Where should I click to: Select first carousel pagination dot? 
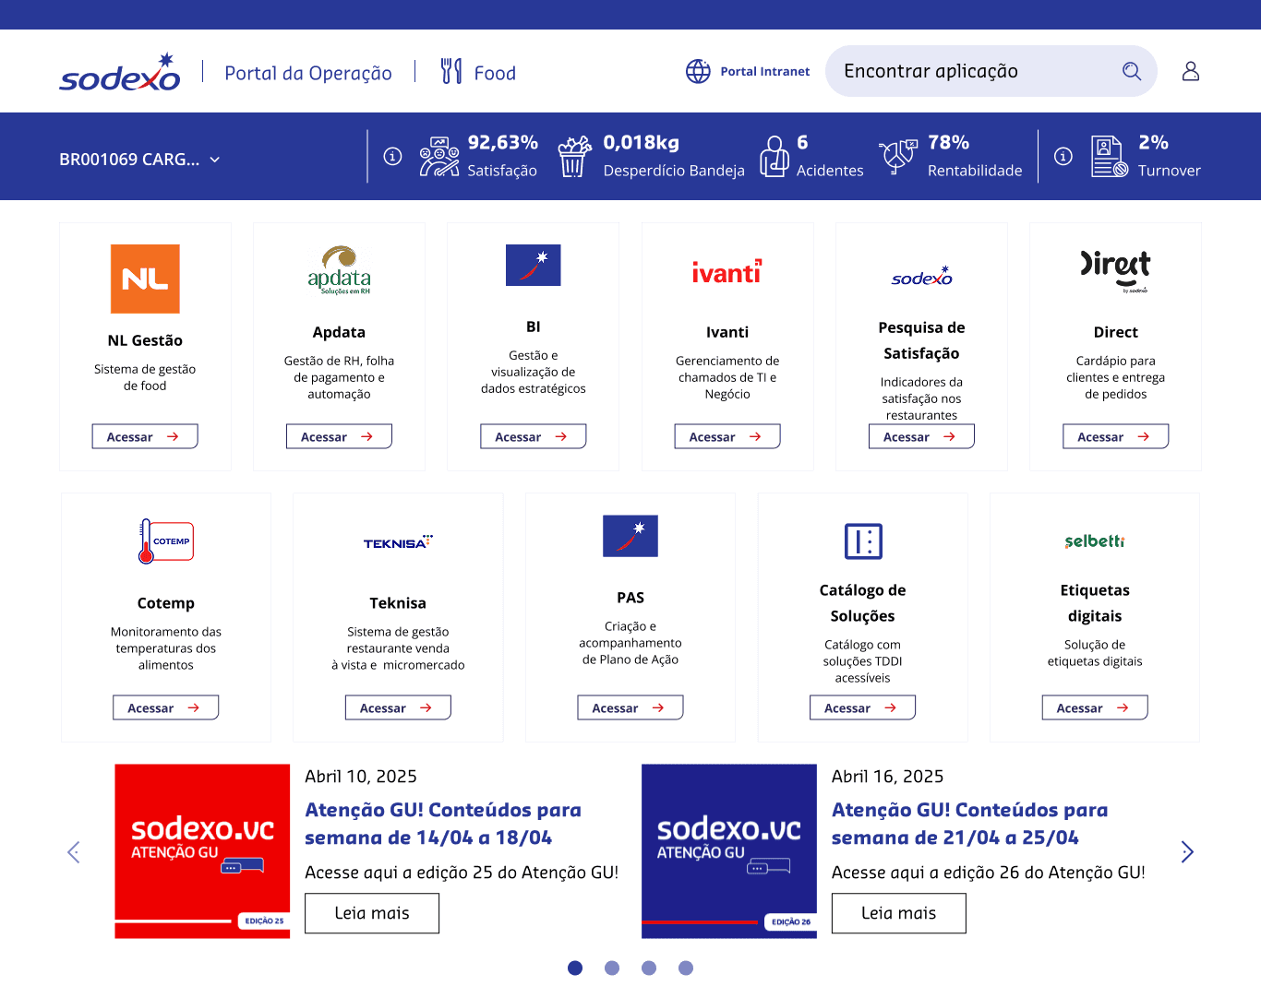pyautogui.click(x=575, y=968)
